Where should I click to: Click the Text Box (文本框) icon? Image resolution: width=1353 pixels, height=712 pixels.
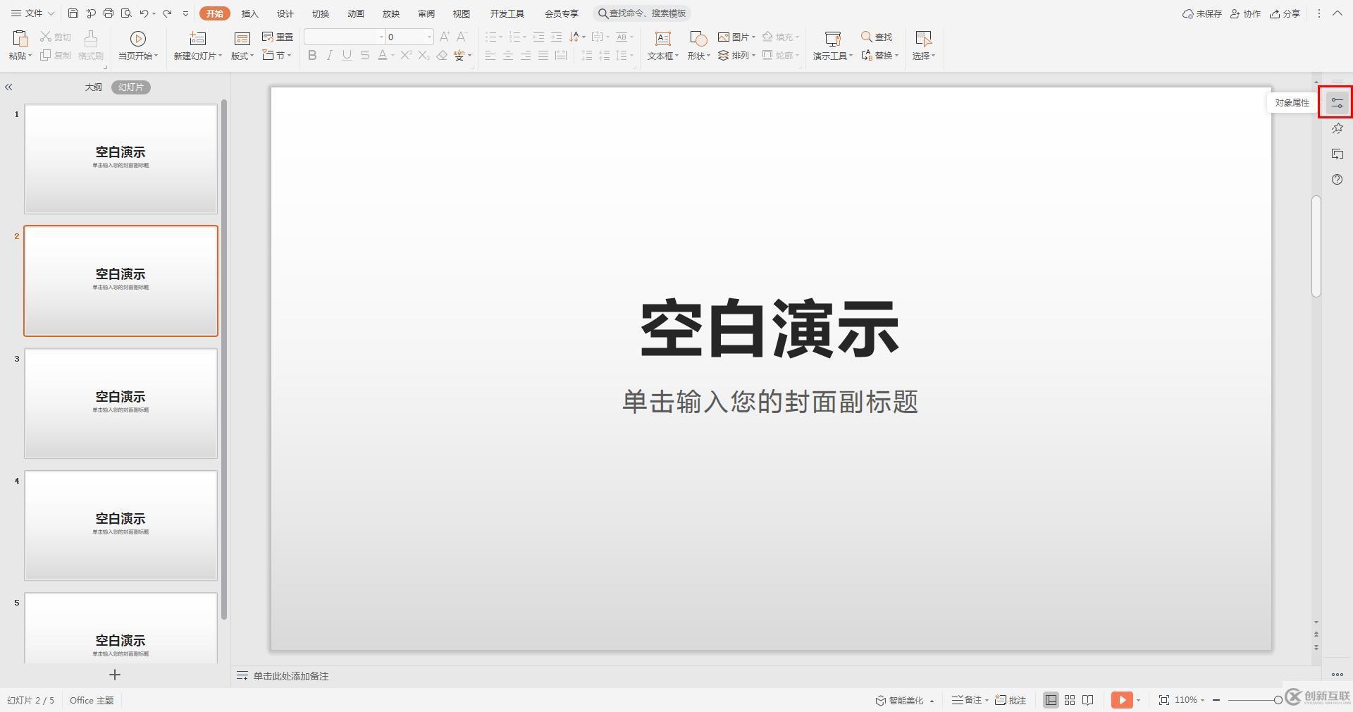(x=662, y=39)
